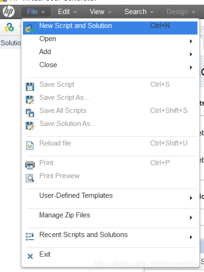Click the Print printer icon
Viewport: 204px width, 272px height.
30,165
